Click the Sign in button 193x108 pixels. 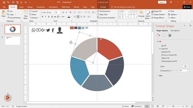pyautogui.click(x=162, y=2)
